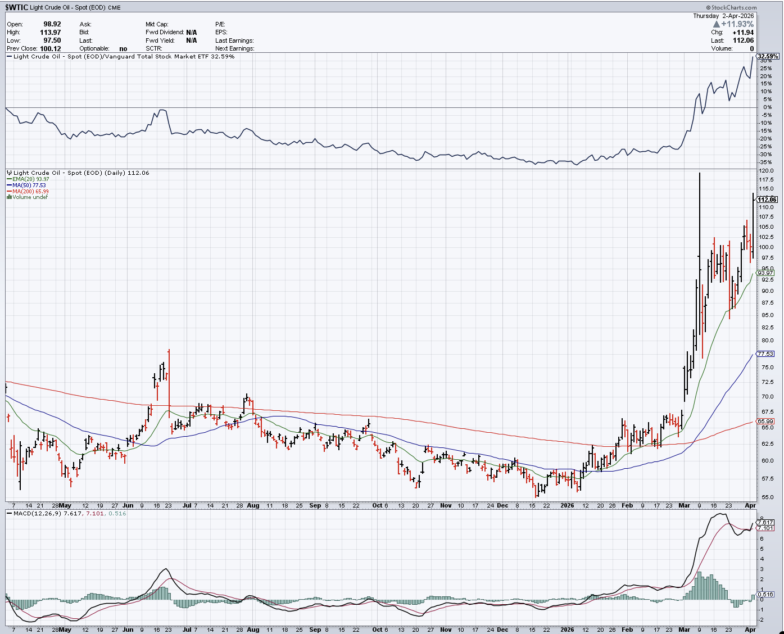
Task: Click the gray up-triangle change indicator
Action: tap(716, 24)
